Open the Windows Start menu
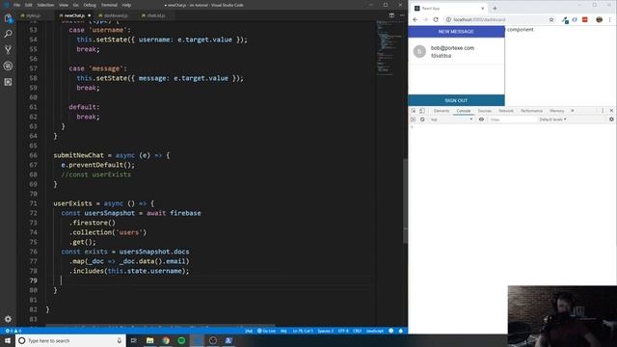 click(8, 340)
